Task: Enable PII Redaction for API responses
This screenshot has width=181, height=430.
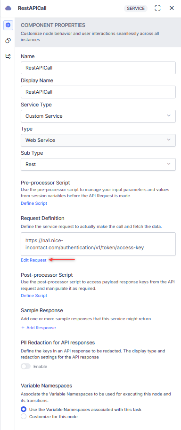Action: click(26, 367)
